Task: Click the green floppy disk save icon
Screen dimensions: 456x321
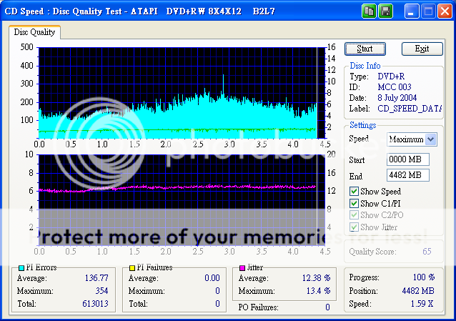Action: point(385,11)
